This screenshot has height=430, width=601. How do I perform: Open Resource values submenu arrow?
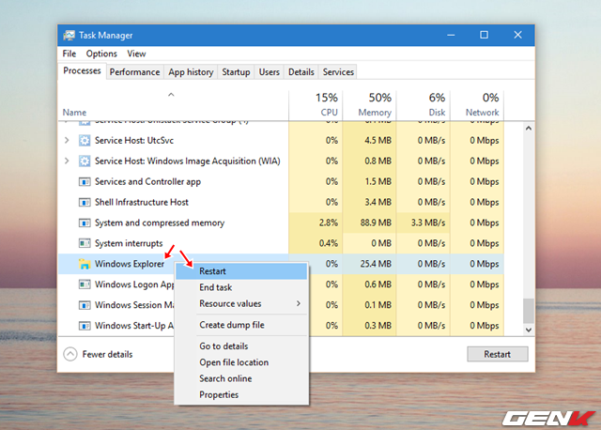click(x=299, y=303)
